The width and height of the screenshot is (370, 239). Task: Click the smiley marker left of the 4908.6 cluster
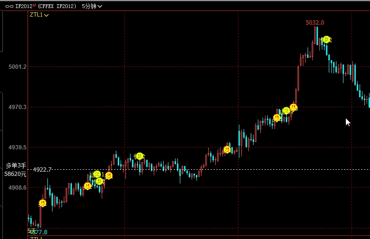pos(88,186)
